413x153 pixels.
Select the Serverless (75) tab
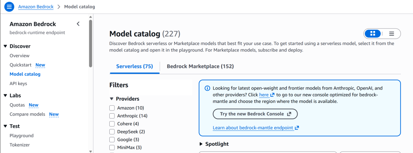[x=135, y=66]
